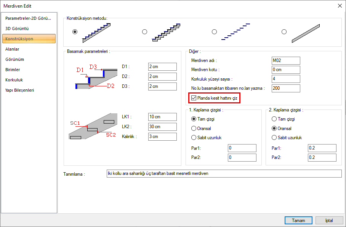Cancel with the İptal button
Screen dimensions: 346x227
point(329,221)
